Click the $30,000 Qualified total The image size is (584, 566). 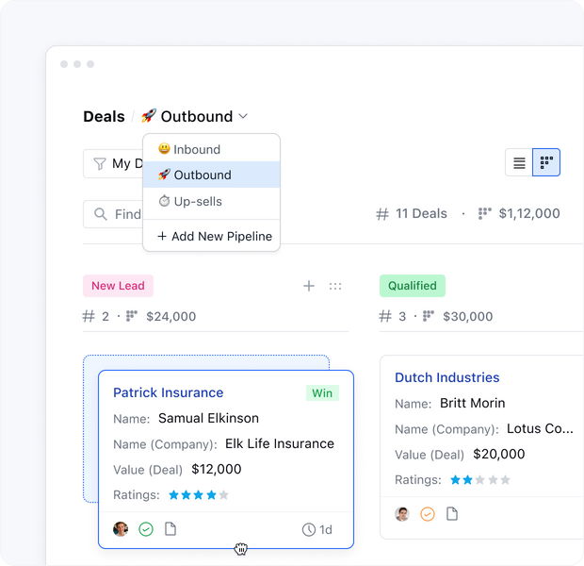coord(468,316)
